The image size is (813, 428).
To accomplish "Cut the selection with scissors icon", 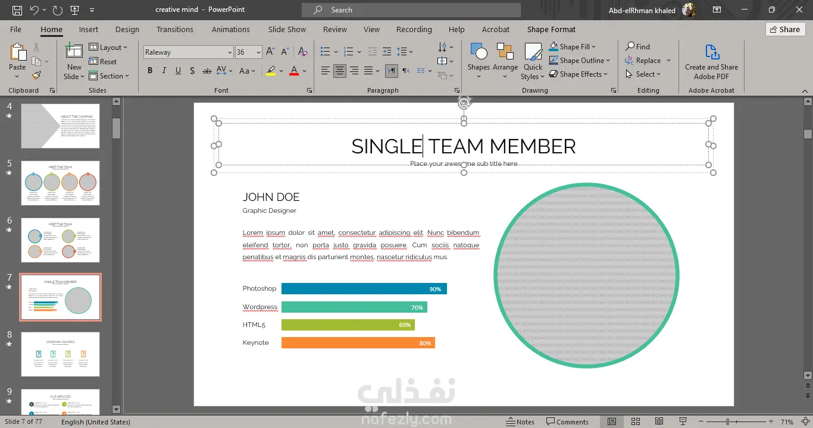I will (x=36, y=47).
